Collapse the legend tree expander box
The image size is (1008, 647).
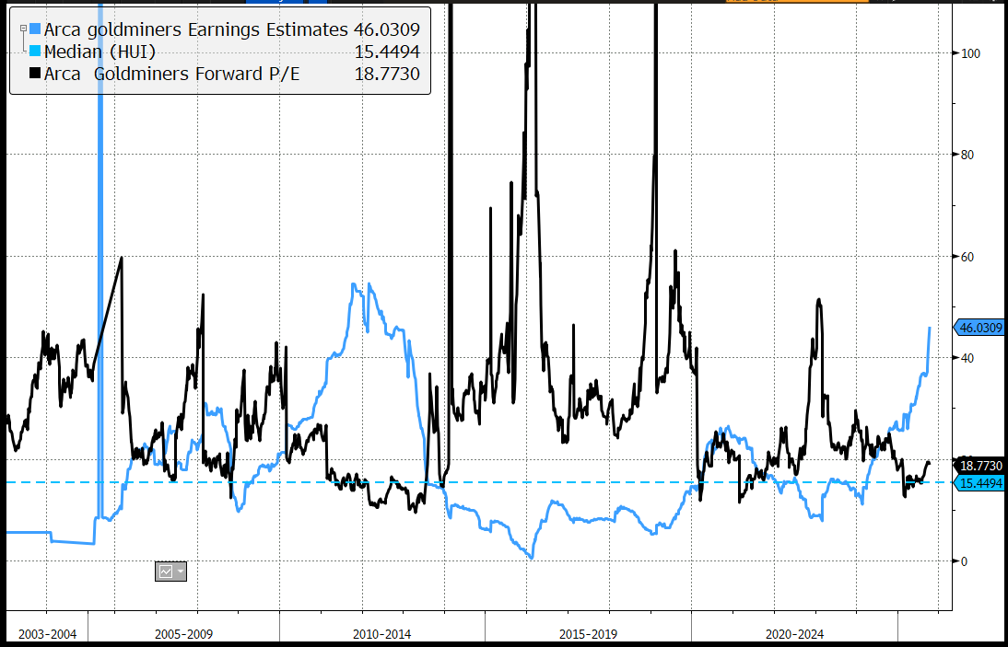(23, 29)
